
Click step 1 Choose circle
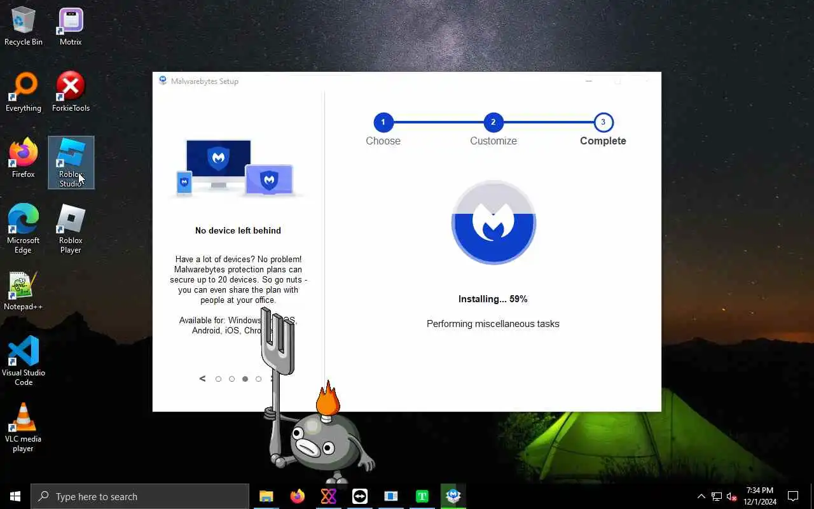(x=383, y=122)
